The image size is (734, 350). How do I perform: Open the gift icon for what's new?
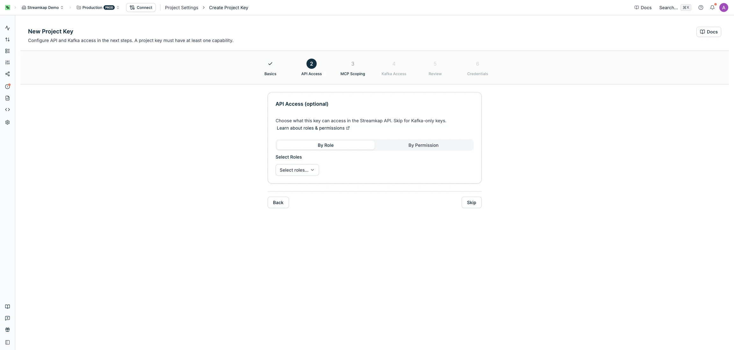point(7,330)
